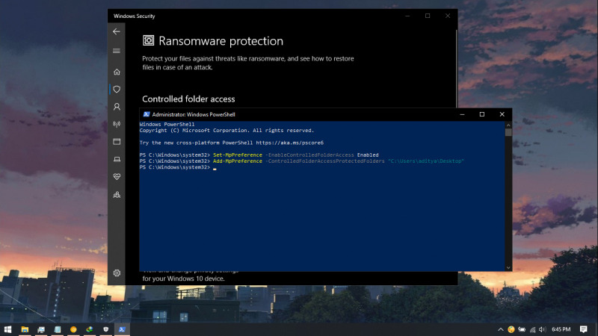Click the Set-MpPreference command text
This screenshot has width=598, height=336.
click(238, 155)
